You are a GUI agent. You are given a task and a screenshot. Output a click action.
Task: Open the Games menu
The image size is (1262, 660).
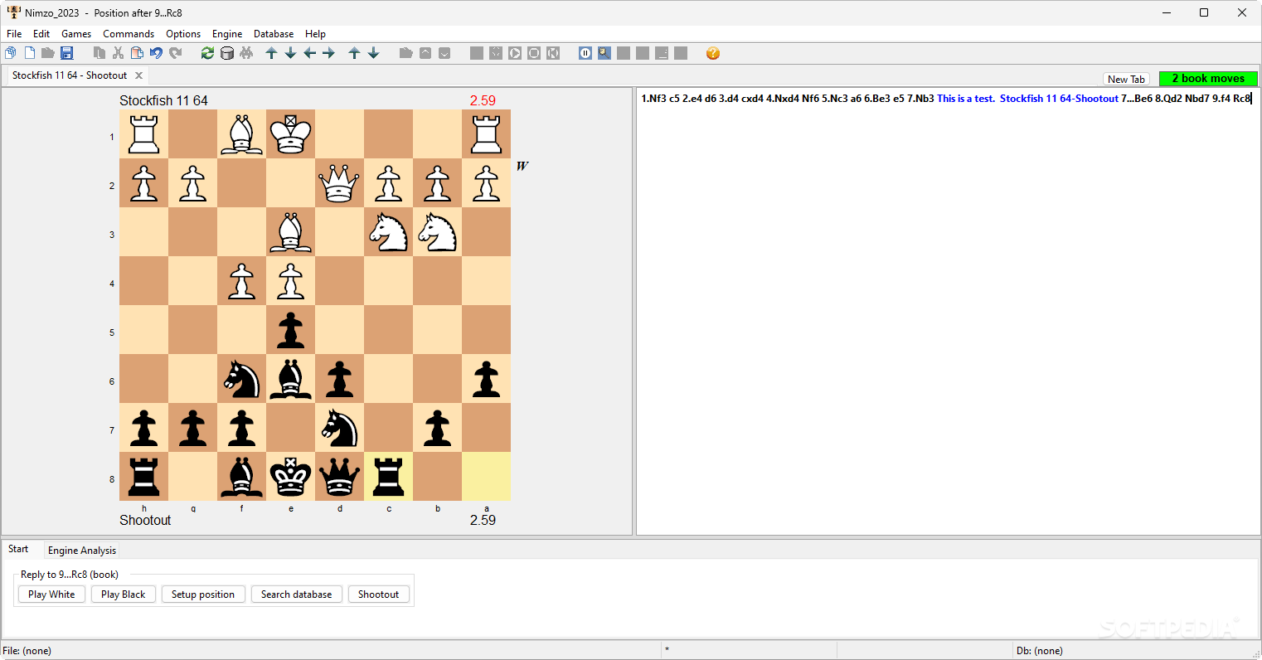tap(76, 34)
